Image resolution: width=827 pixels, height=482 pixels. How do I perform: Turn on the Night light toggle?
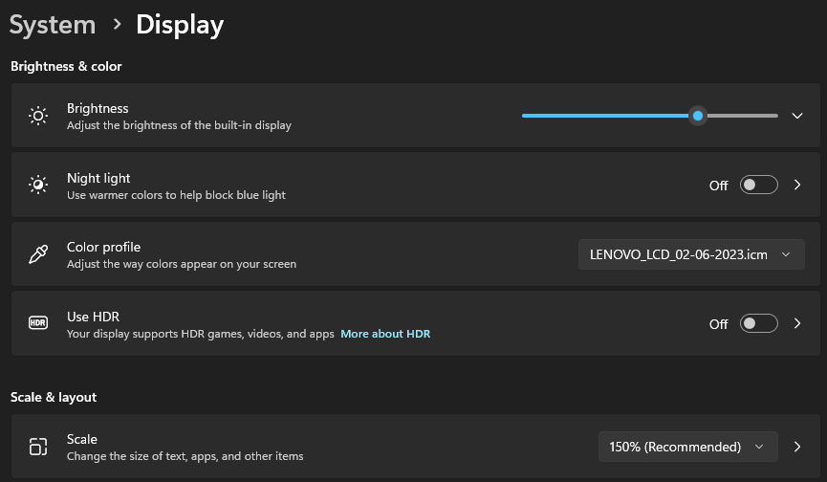758,185
